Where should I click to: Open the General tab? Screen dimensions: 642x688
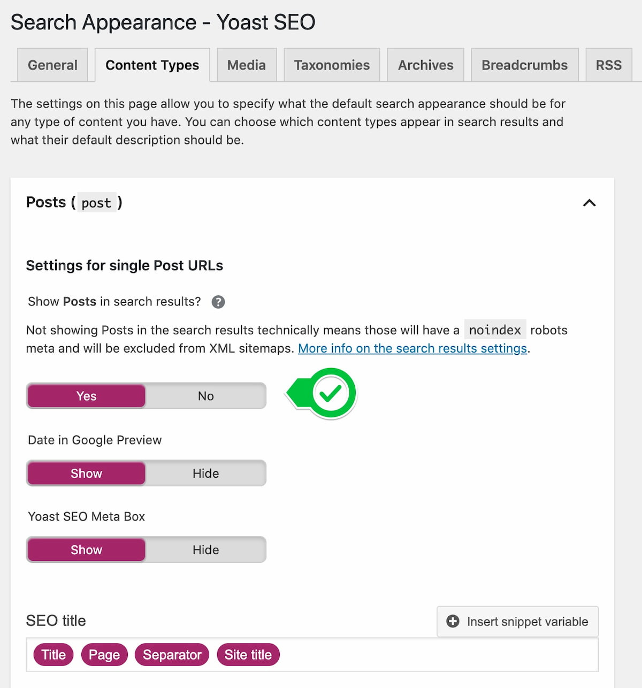click(52, 65)
